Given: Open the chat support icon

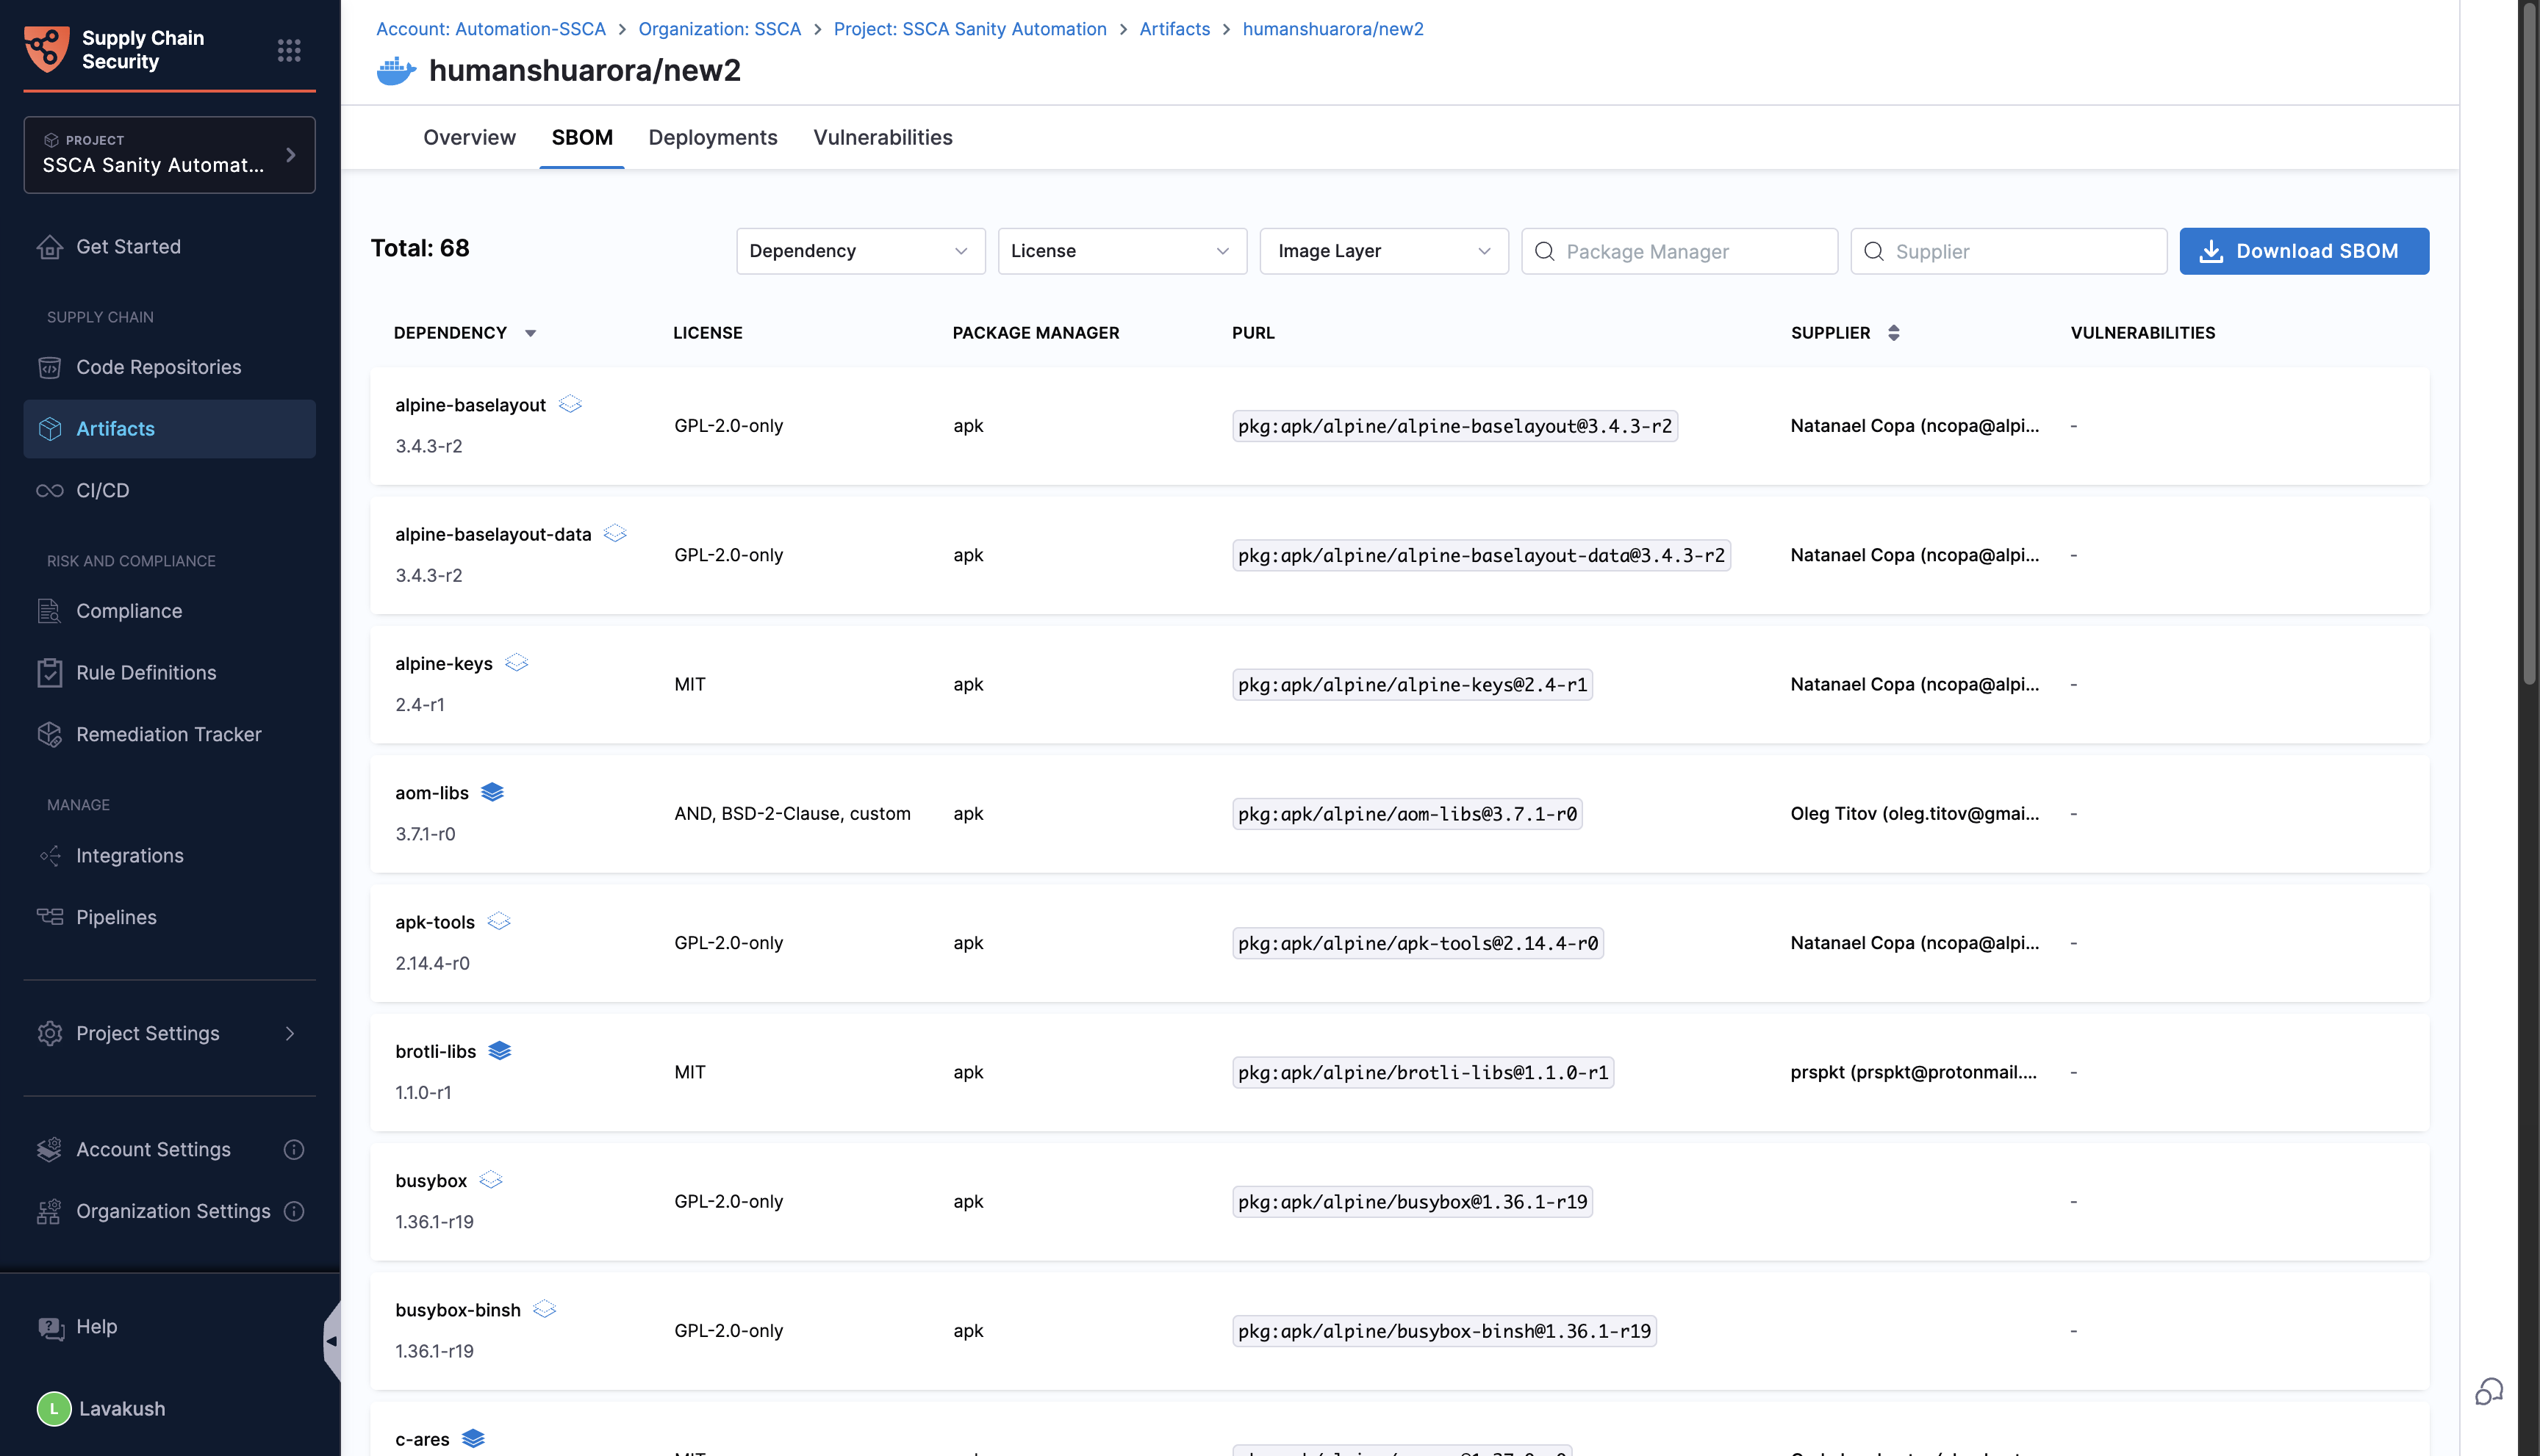Looking at the screenshot, I should click(x=2488, y=1391).
